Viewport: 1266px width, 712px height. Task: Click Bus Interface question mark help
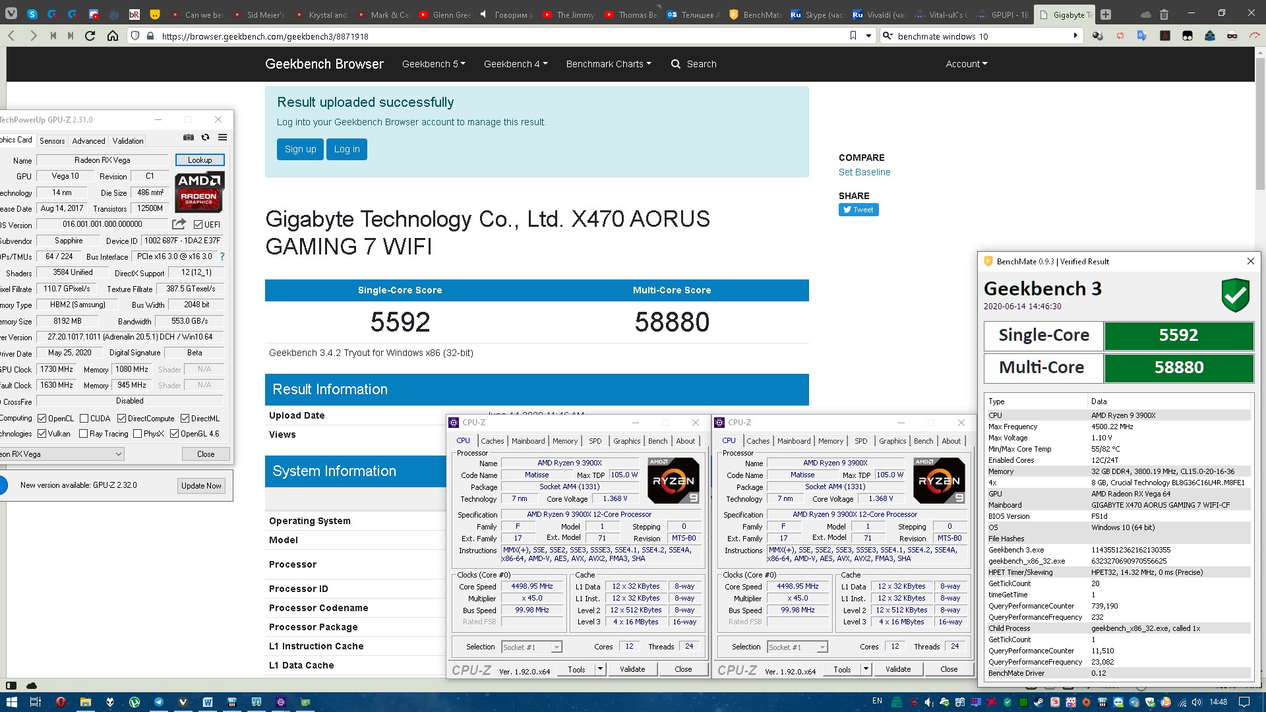[x=222, y=256]
